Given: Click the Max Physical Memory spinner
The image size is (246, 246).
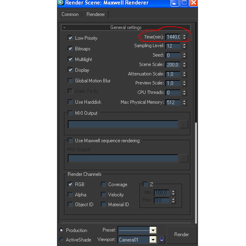Looking at the screenshot, I should click(184, 102).
